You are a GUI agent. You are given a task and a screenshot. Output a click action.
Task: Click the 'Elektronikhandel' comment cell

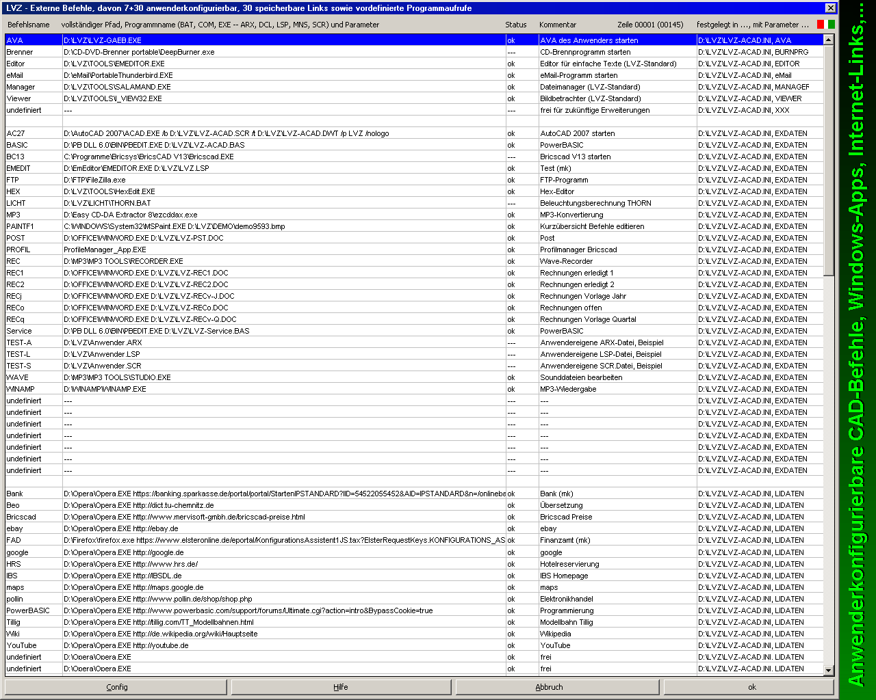tap(617, 599)
